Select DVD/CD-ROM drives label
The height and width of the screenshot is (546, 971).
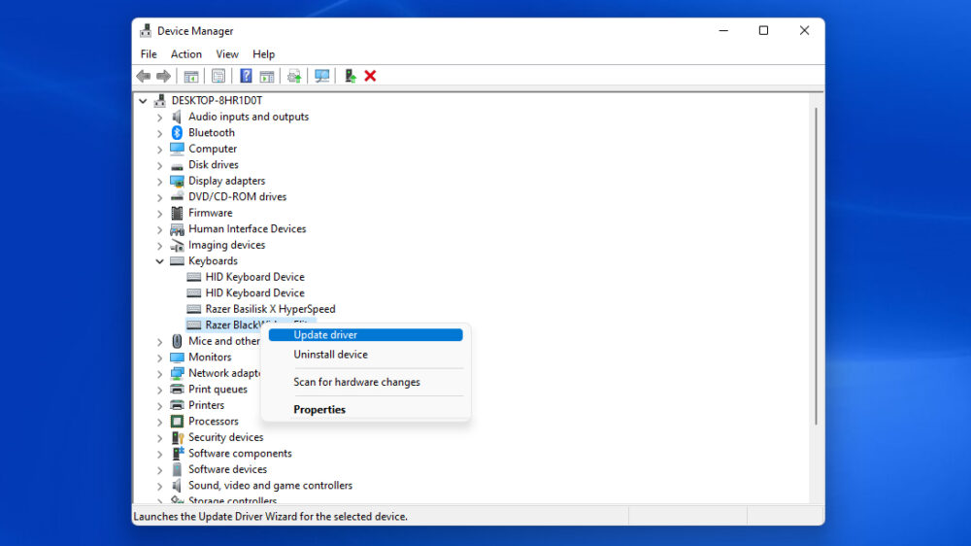237,197
